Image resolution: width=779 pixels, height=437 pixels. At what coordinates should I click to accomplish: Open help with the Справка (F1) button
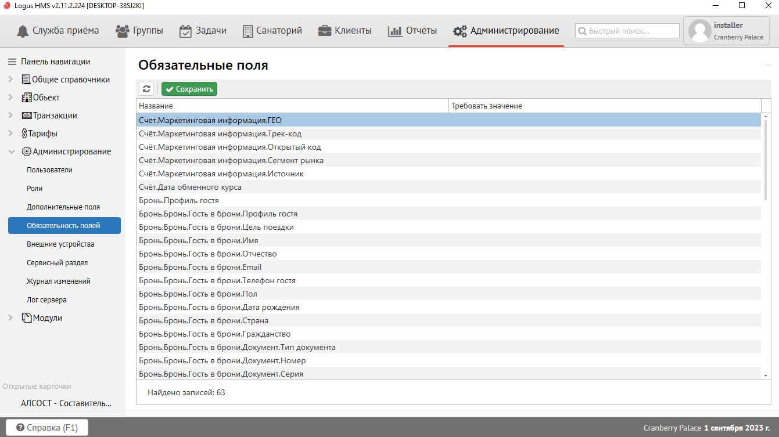coord(47,428)
